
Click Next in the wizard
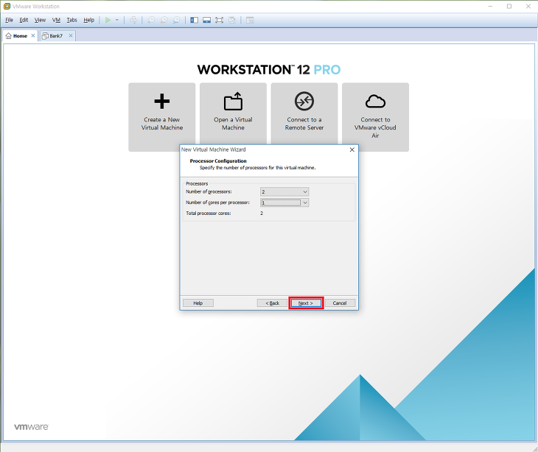pyautogui.click(x=306, y=303)
